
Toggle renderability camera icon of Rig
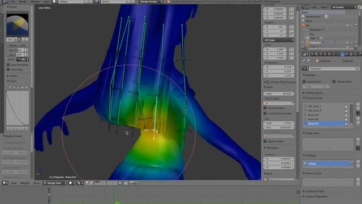[356, 25]
